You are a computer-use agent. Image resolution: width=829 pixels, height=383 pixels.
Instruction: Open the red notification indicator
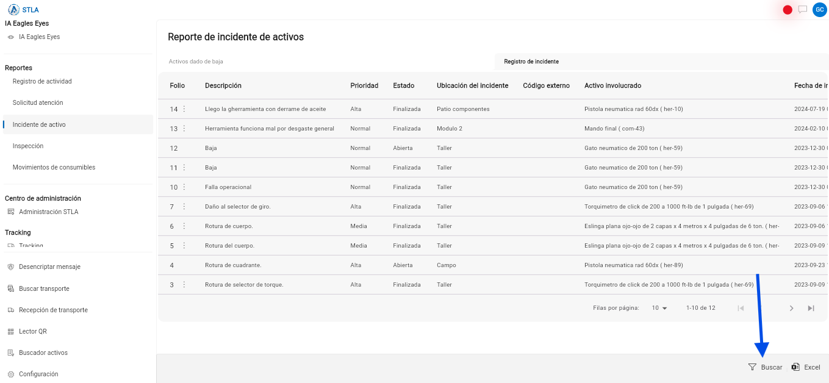(788, 10)
